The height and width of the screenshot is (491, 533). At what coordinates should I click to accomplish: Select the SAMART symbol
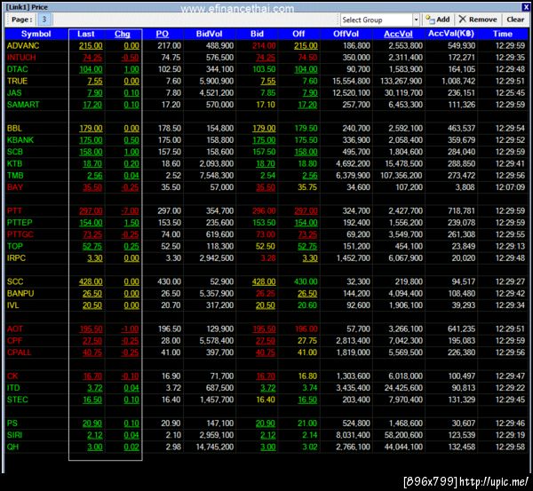point(23,105)
